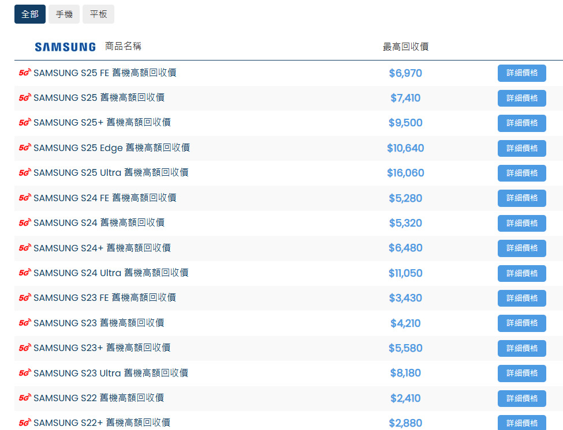Switch to the 平板 filter tab

click(98, 14)
